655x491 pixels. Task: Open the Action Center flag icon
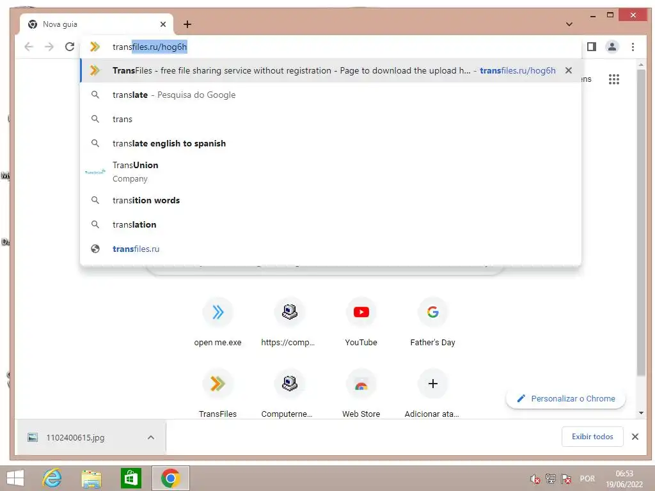[566, 479]
